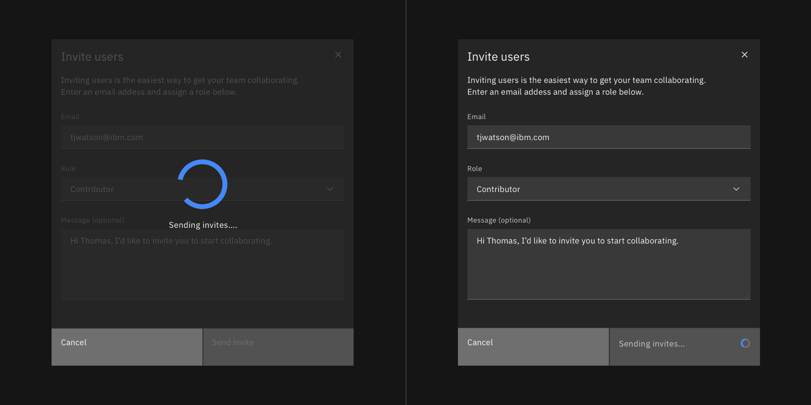The width and height of the screenshot is (811, 405).
Task: Click the Message text area in the right modal
Action: click(608, 264)
